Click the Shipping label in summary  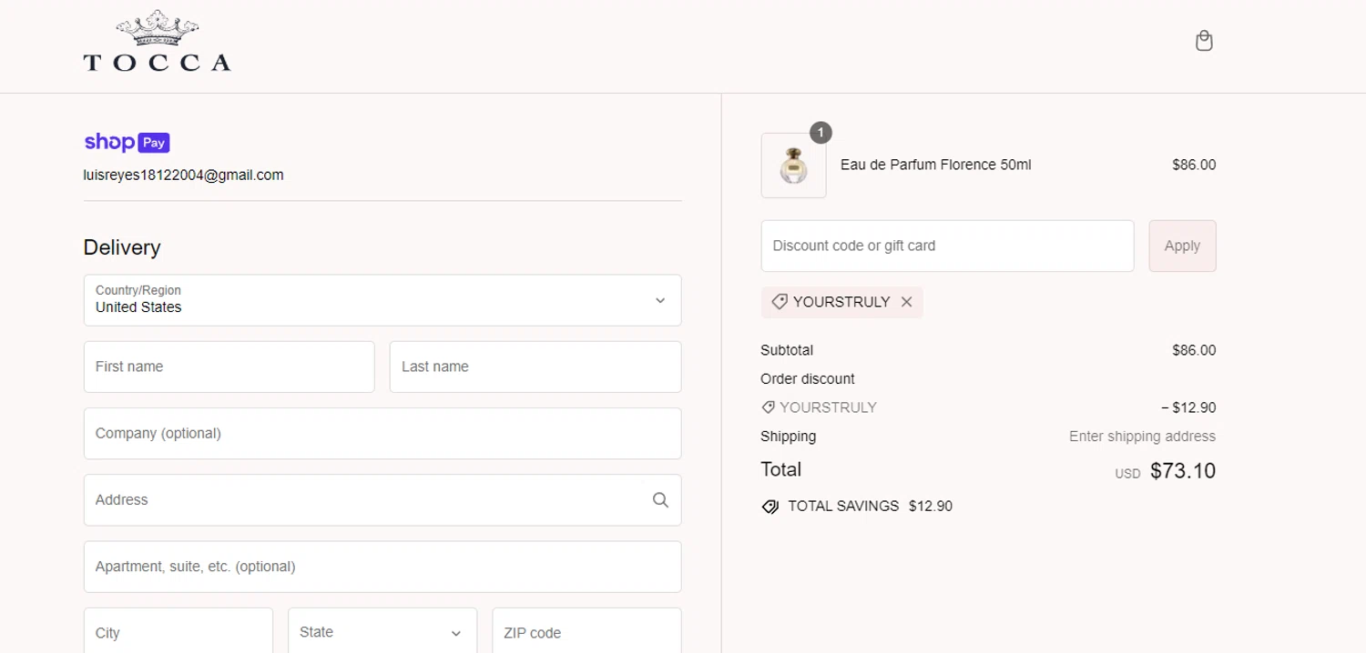[x=789, y=437]
